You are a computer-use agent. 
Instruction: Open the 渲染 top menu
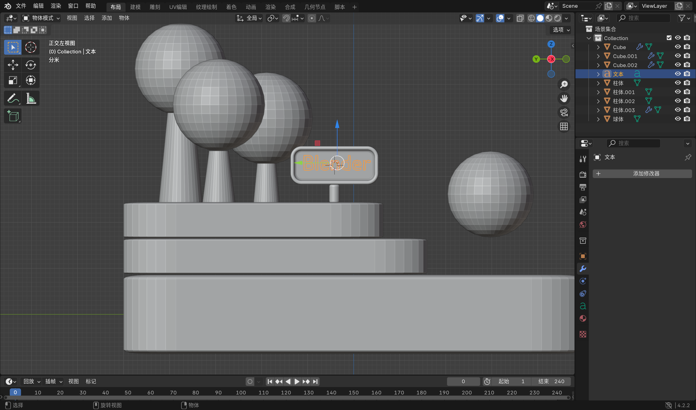pos(56,6)
